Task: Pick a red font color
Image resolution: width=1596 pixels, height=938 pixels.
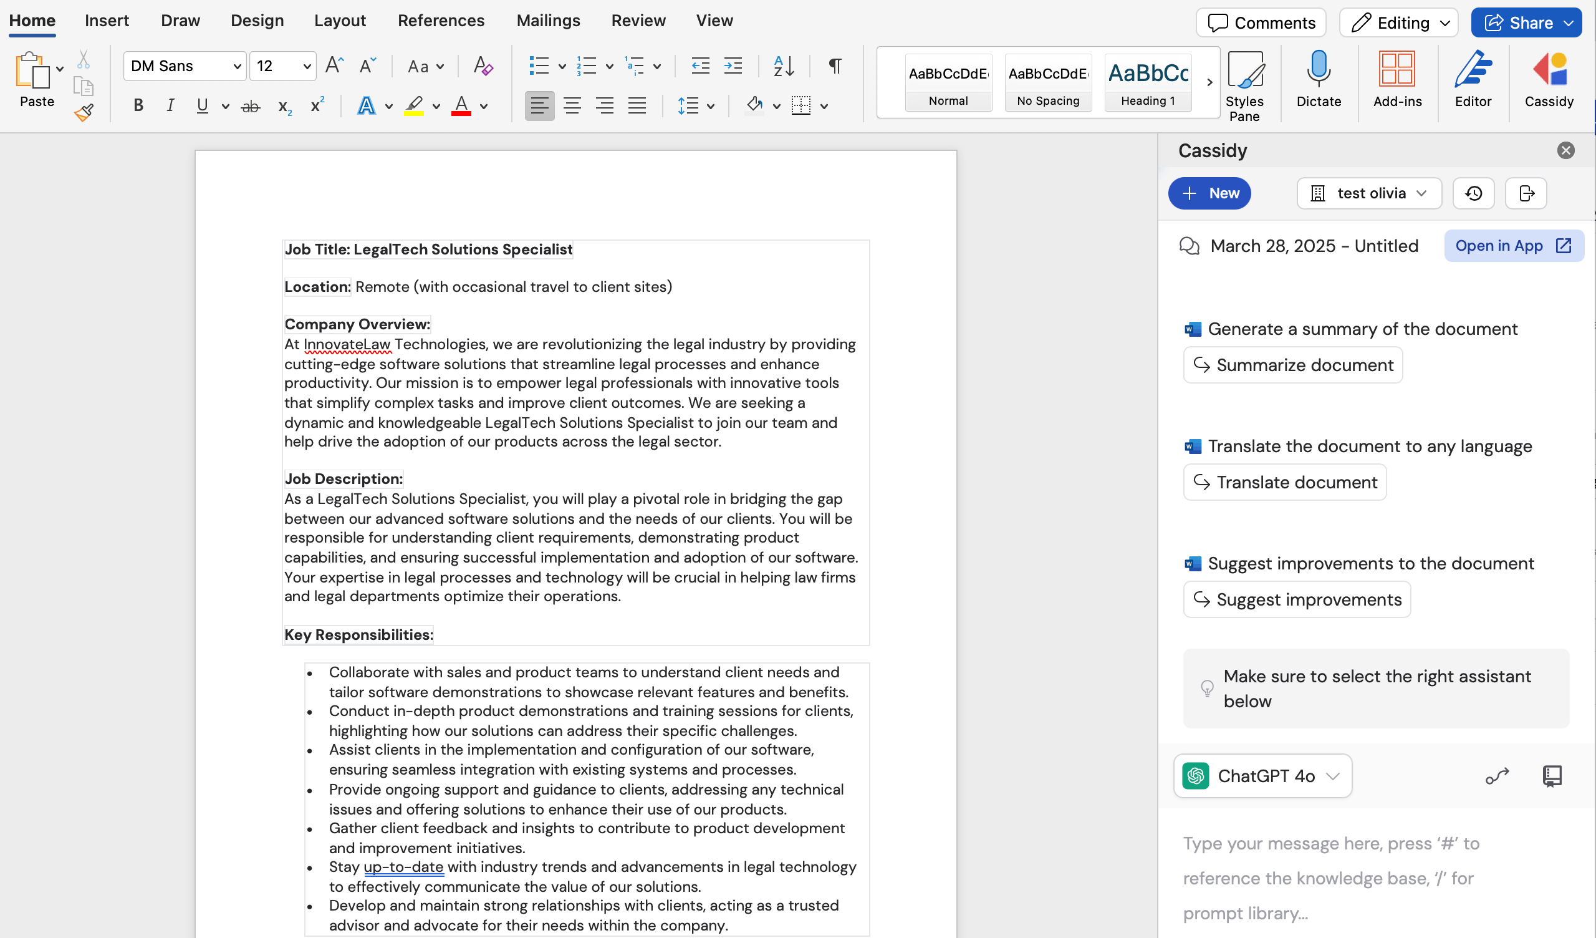Action: click(461, 106)
